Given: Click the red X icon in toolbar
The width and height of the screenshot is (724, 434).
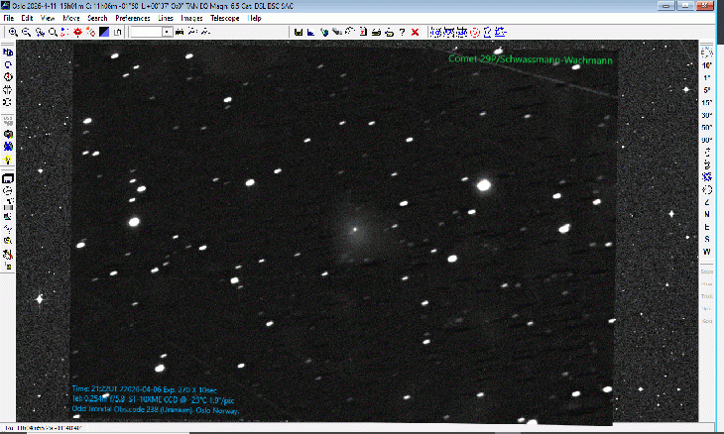Looking at the screenshot, I should click(415, 32).
